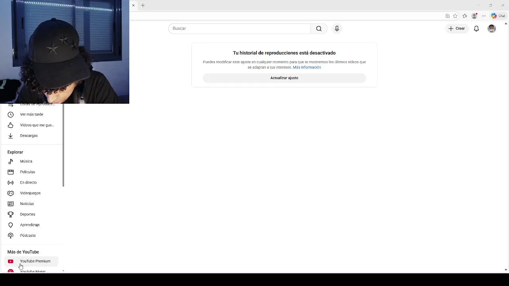The image size is (509, 286).
Task: Add this page to favorites star
Action: click(455, 16)
